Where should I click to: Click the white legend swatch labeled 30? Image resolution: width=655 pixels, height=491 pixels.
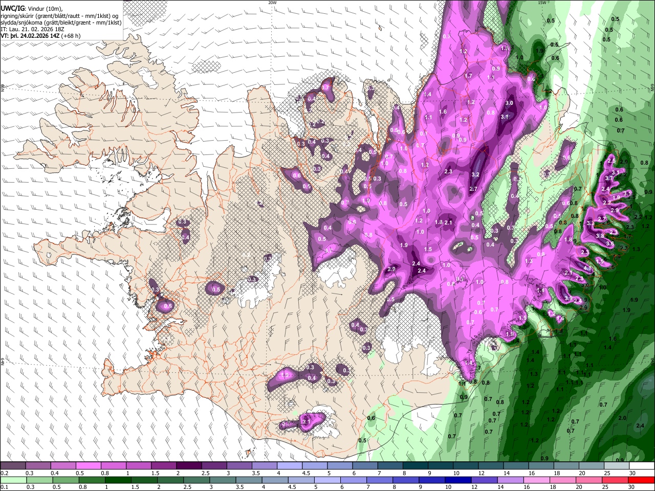[x=642, y=465]
